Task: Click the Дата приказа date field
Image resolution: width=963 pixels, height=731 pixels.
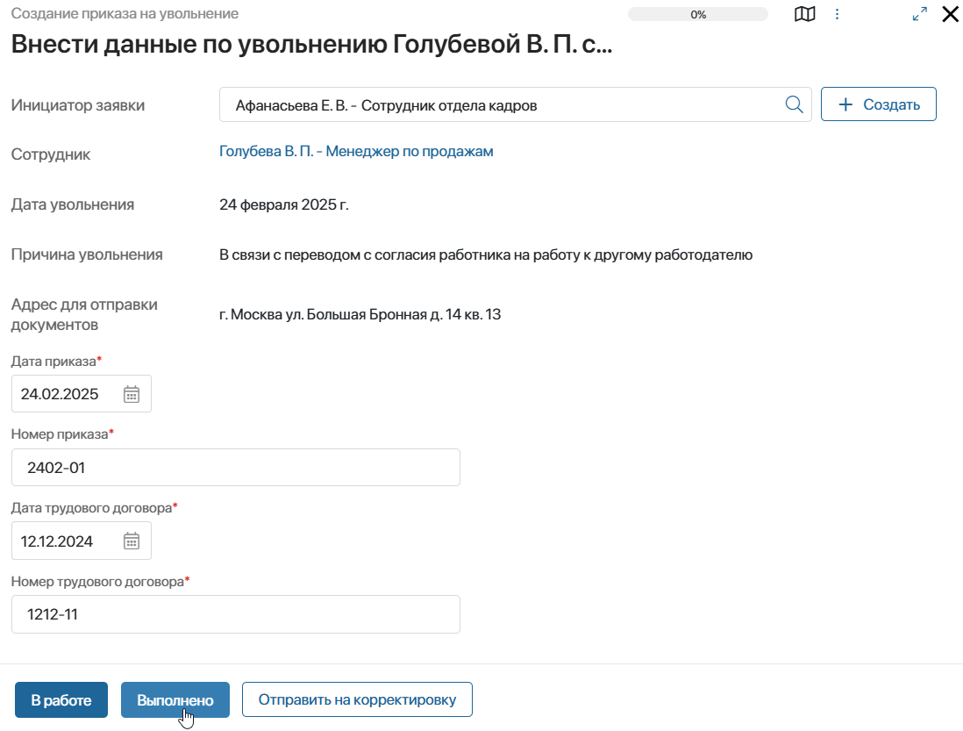Action: coord(81,394)
